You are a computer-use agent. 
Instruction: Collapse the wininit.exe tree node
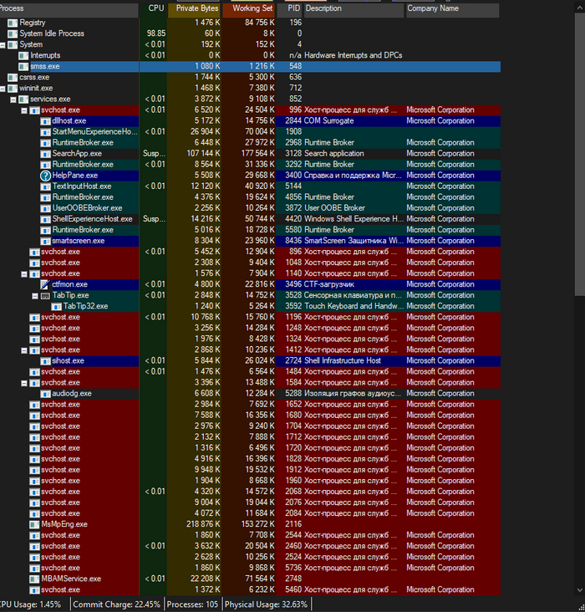(x=3, y=88)
